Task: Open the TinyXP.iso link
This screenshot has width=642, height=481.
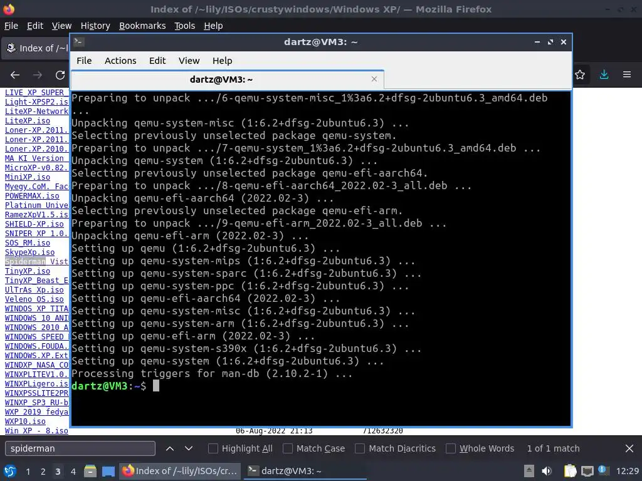Action: point(28,271)
